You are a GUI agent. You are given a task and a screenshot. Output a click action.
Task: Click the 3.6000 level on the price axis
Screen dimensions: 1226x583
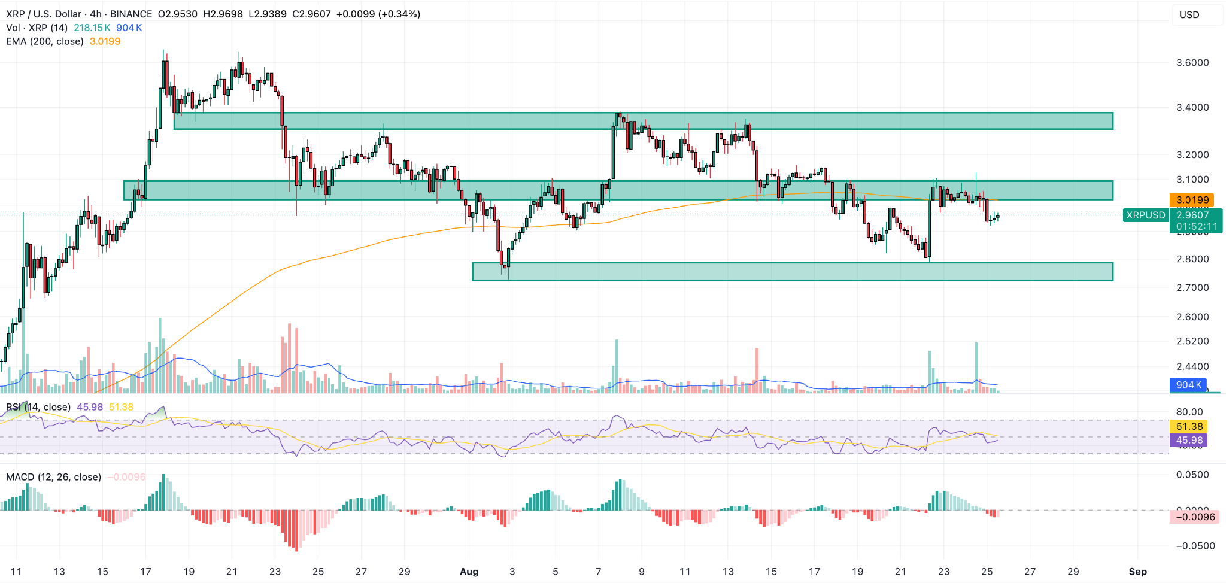tap(1192, 63)
